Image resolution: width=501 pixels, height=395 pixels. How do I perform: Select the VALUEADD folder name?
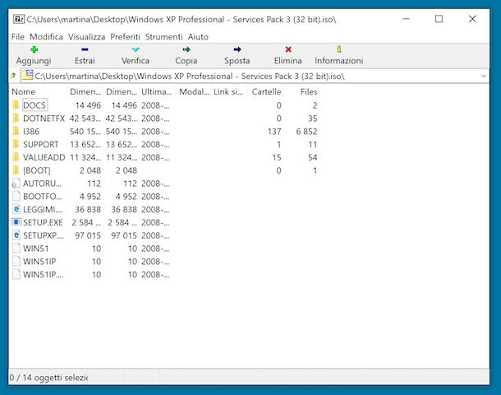pos(44,157)
